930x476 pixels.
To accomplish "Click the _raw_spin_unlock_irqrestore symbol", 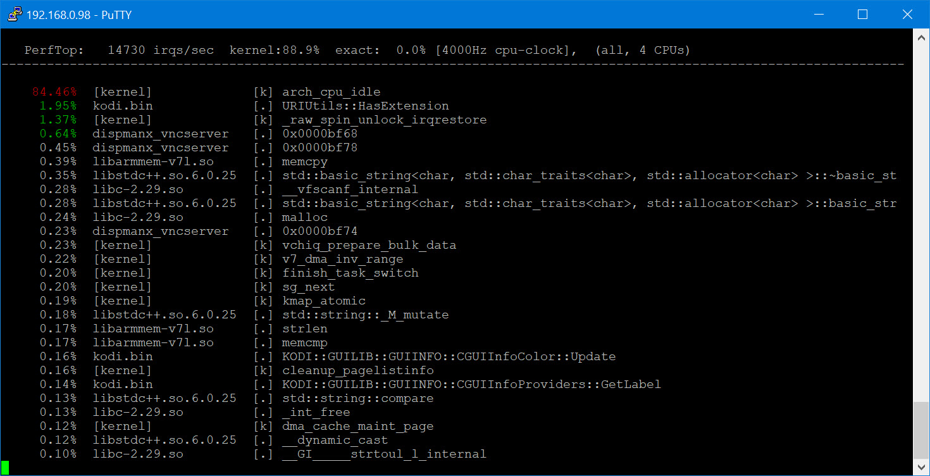I will [384, 120].
